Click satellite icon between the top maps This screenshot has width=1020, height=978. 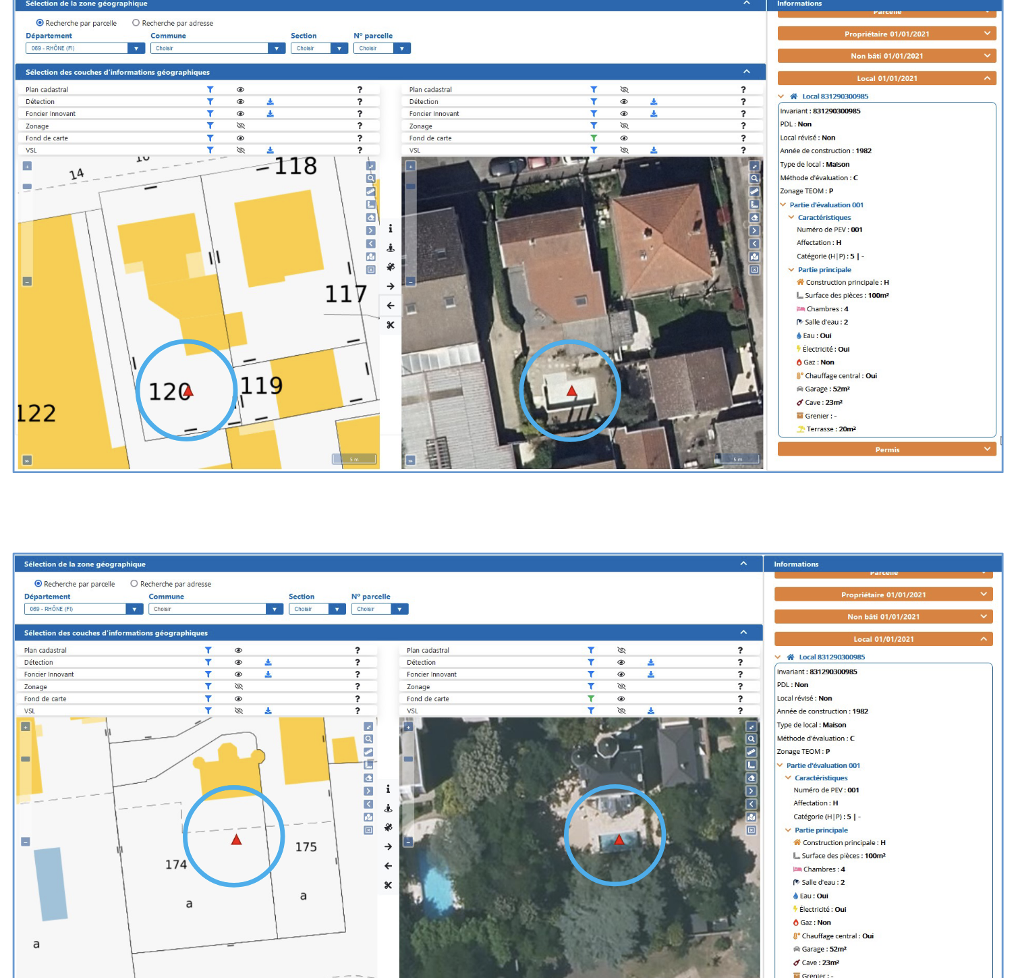[391, 267]
